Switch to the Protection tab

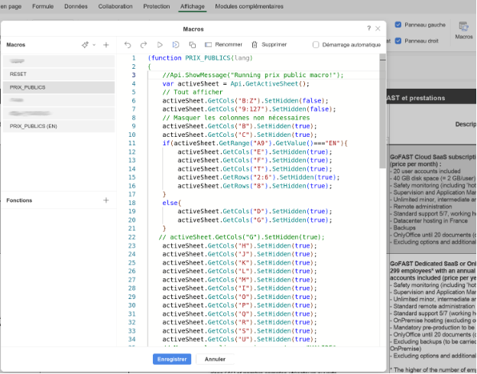(x=157, y=6)
